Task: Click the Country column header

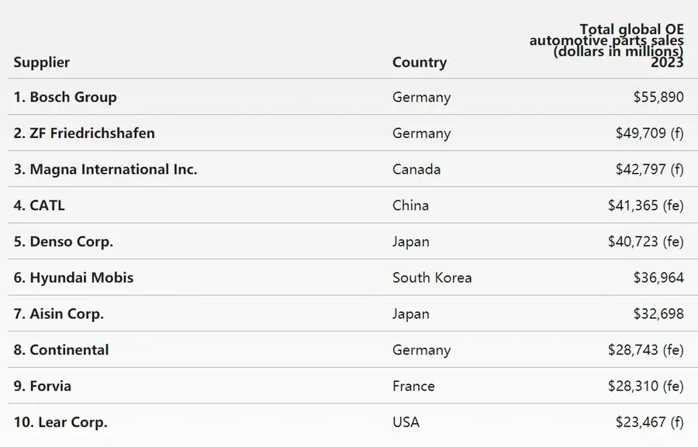Action: click(420, 62)
